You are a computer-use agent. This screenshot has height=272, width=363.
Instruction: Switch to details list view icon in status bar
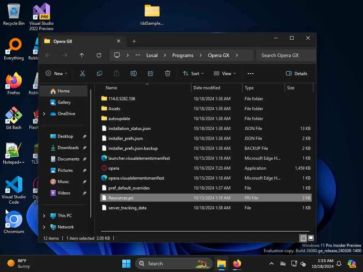(x=303, y=238)
